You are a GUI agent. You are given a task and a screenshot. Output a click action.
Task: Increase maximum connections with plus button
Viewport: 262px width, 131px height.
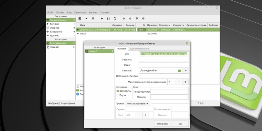185,82
